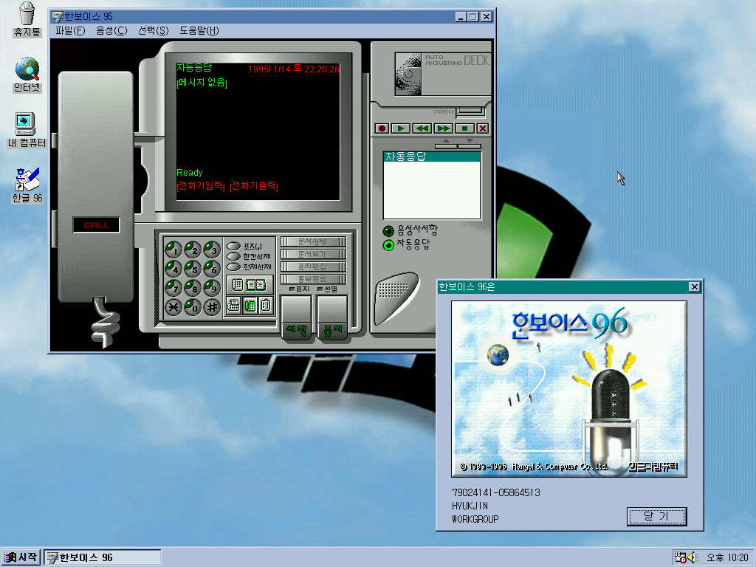This screenshot has width=756, height=567.
Task: Click the 한보이스 96 taskbar button
Action: pyautogui.click(x=102, y=557)
